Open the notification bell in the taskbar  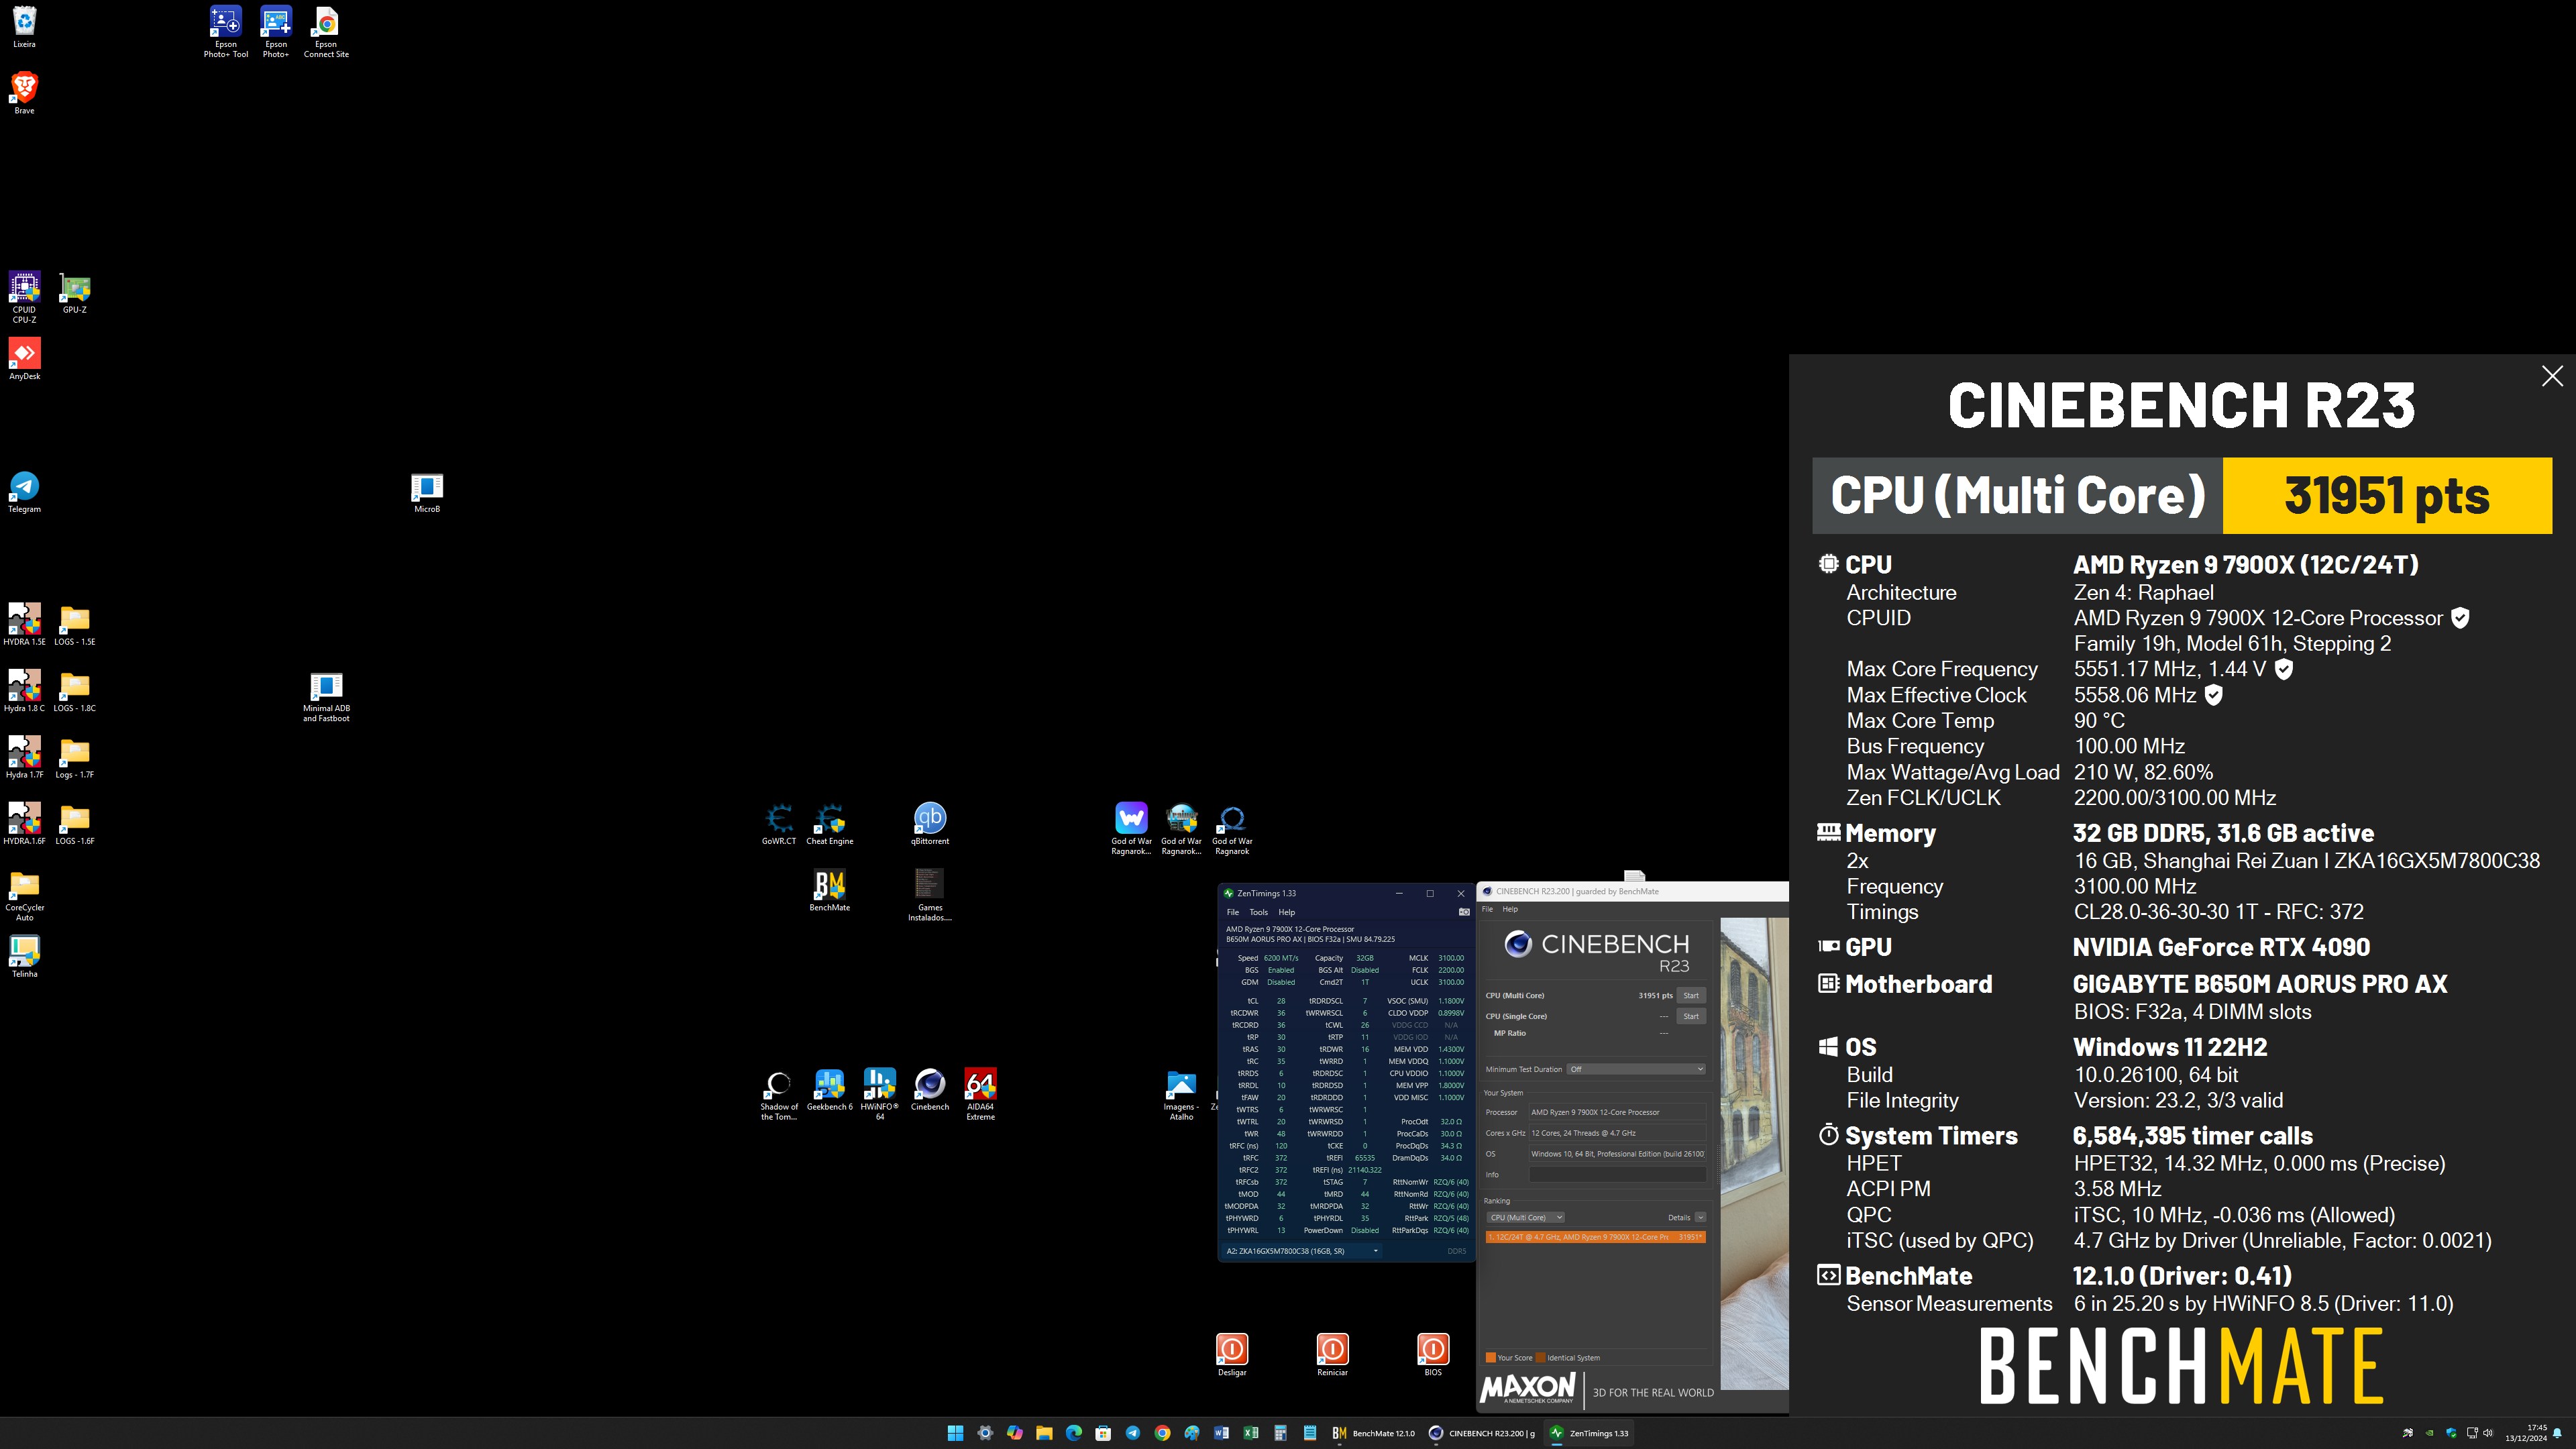2558,1433
